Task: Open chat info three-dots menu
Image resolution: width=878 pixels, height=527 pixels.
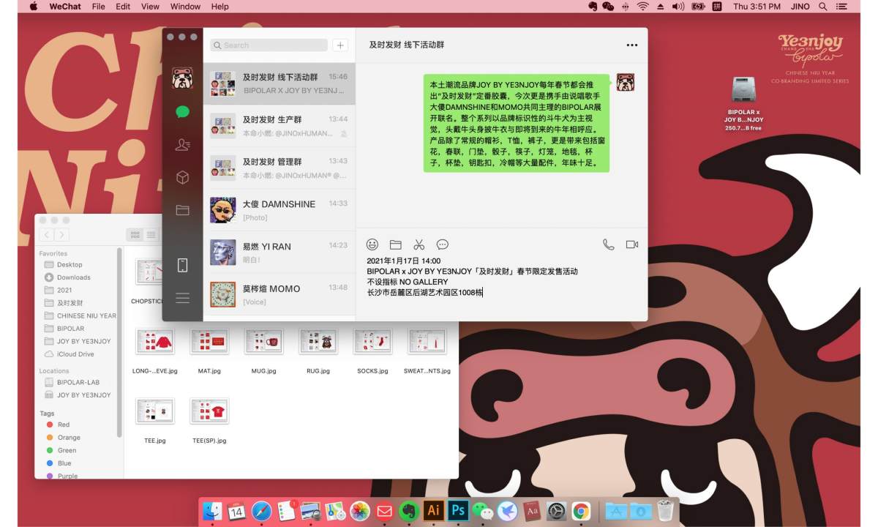Action: tap(632, 45)
